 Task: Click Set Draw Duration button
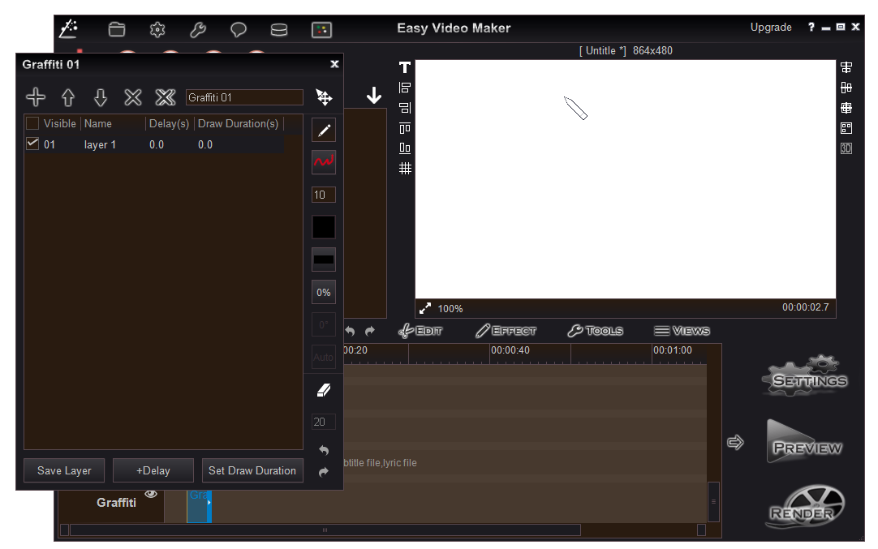tap(252, 470)
